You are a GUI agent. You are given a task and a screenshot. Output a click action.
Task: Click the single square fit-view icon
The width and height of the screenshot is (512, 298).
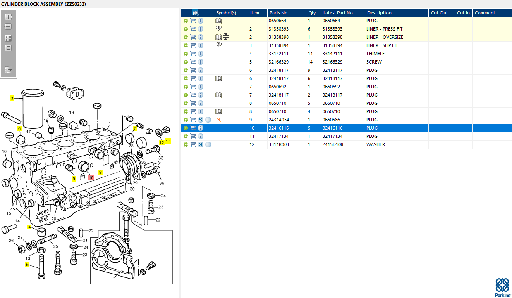pos(8,48)
